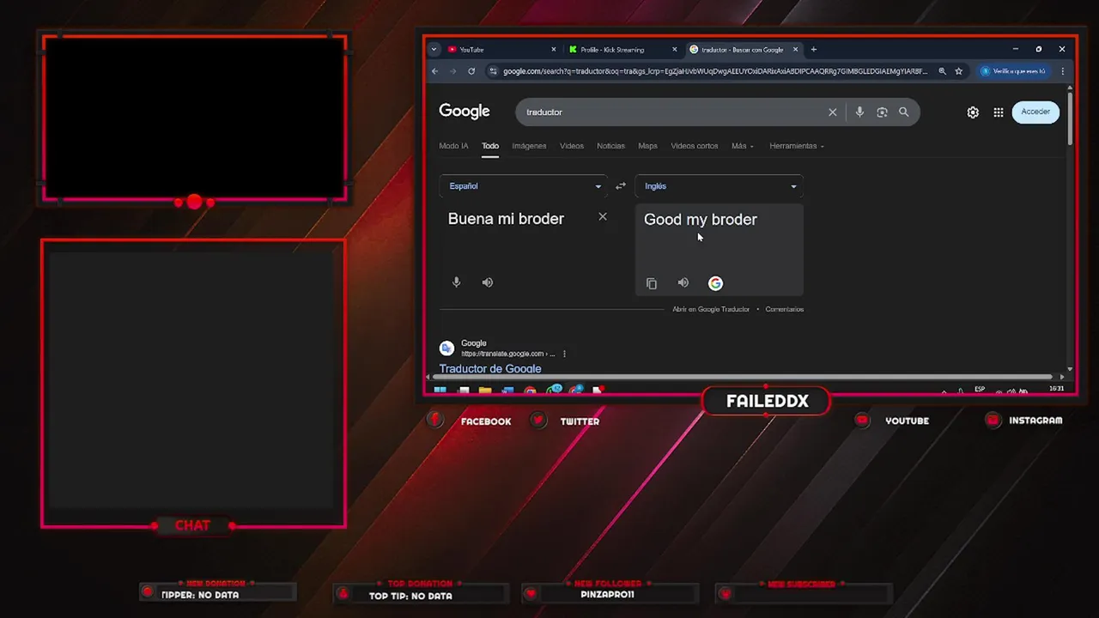Image resolution: width=1099 pixels, height=618 pixels.
Task: Click the translate.google.com result URL
Action: (x=508, y=354)
